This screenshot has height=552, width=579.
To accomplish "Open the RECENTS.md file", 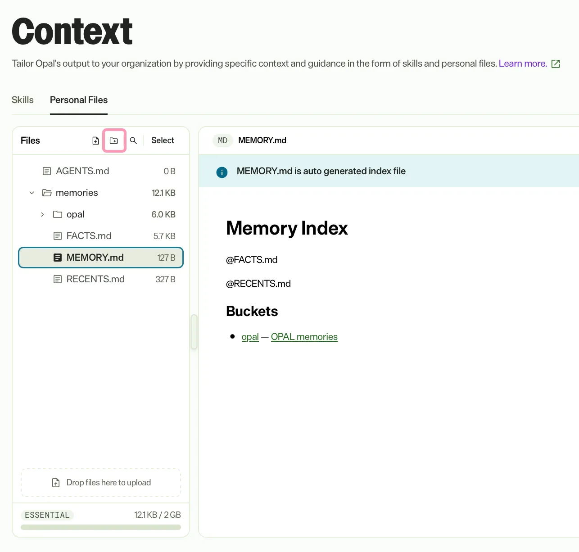I will coord(101,279).
